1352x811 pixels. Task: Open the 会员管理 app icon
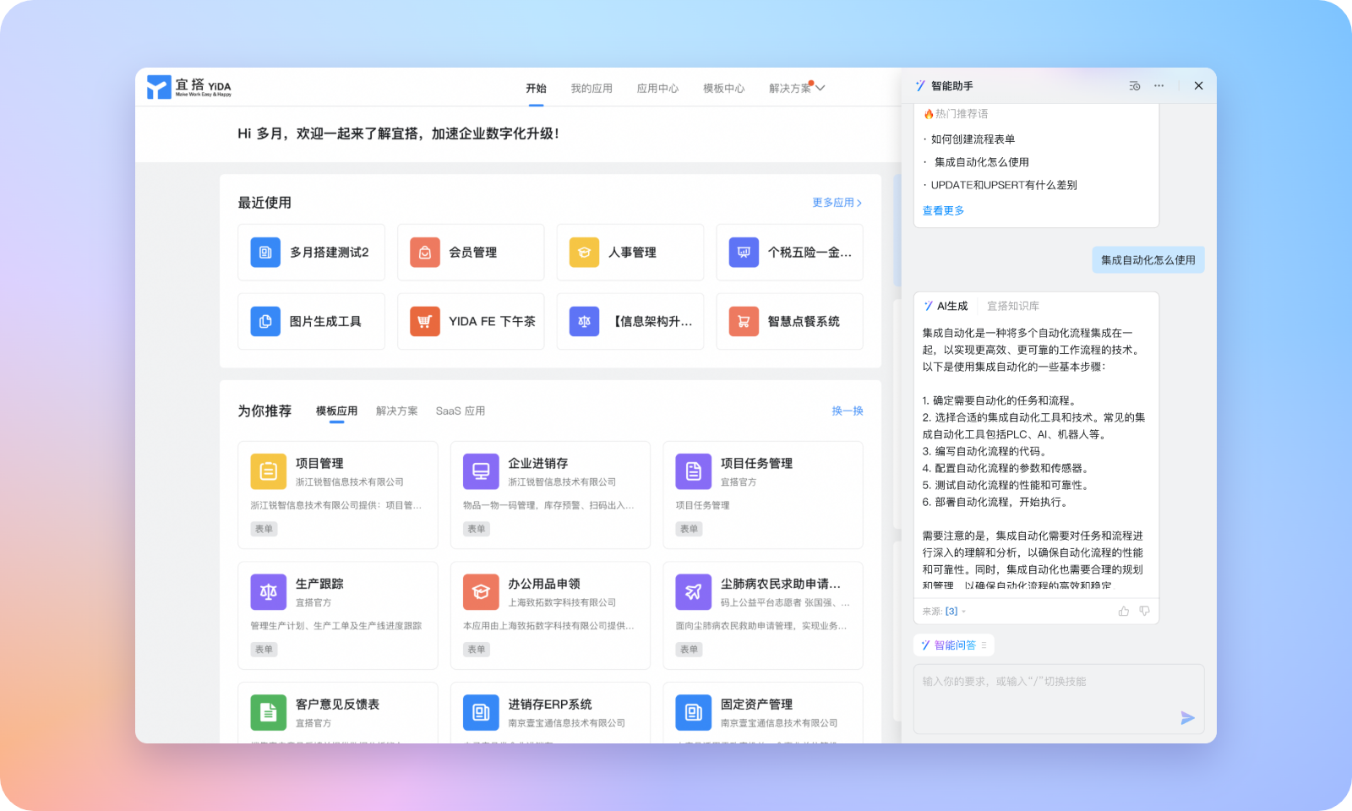425,252
